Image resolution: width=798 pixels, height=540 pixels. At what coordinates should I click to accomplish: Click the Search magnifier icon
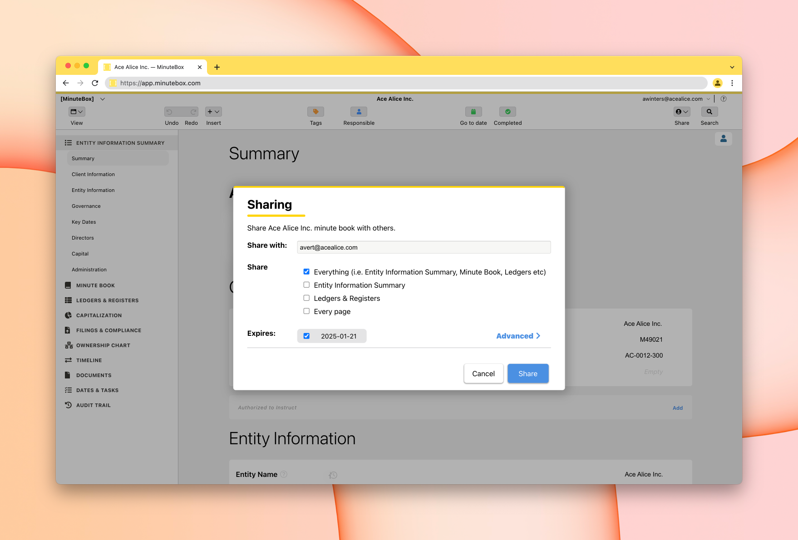click(x=709, y=112)
